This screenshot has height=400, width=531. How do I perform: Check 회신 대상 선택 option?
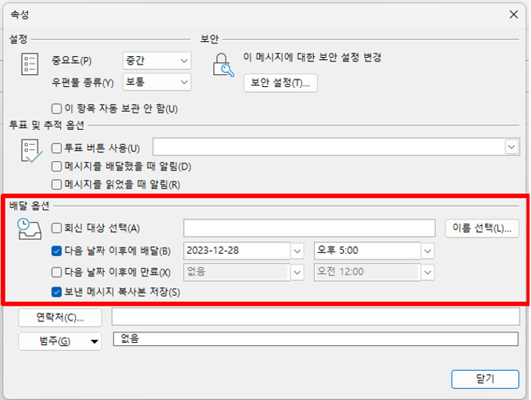(x=56, y=228)
